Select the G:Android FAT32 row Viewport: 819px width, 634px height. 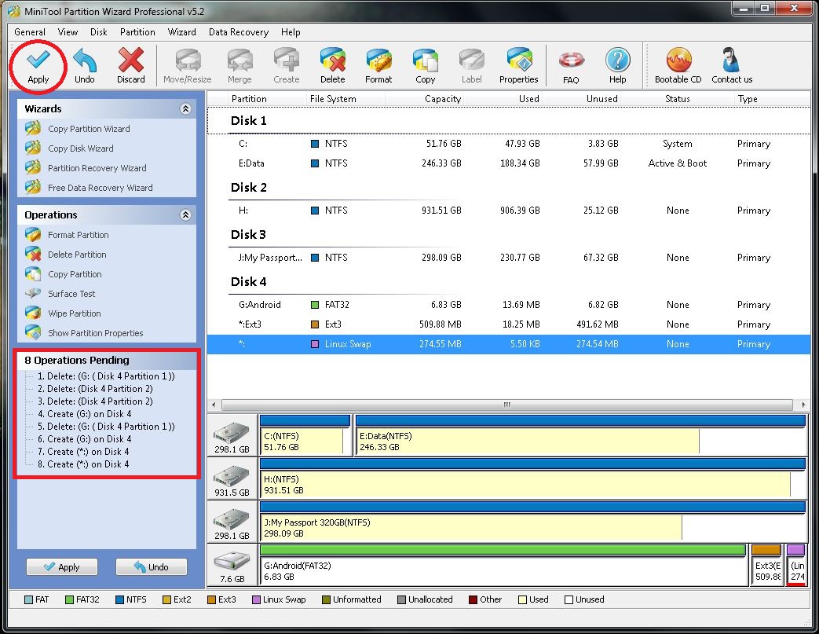(509, 305)
